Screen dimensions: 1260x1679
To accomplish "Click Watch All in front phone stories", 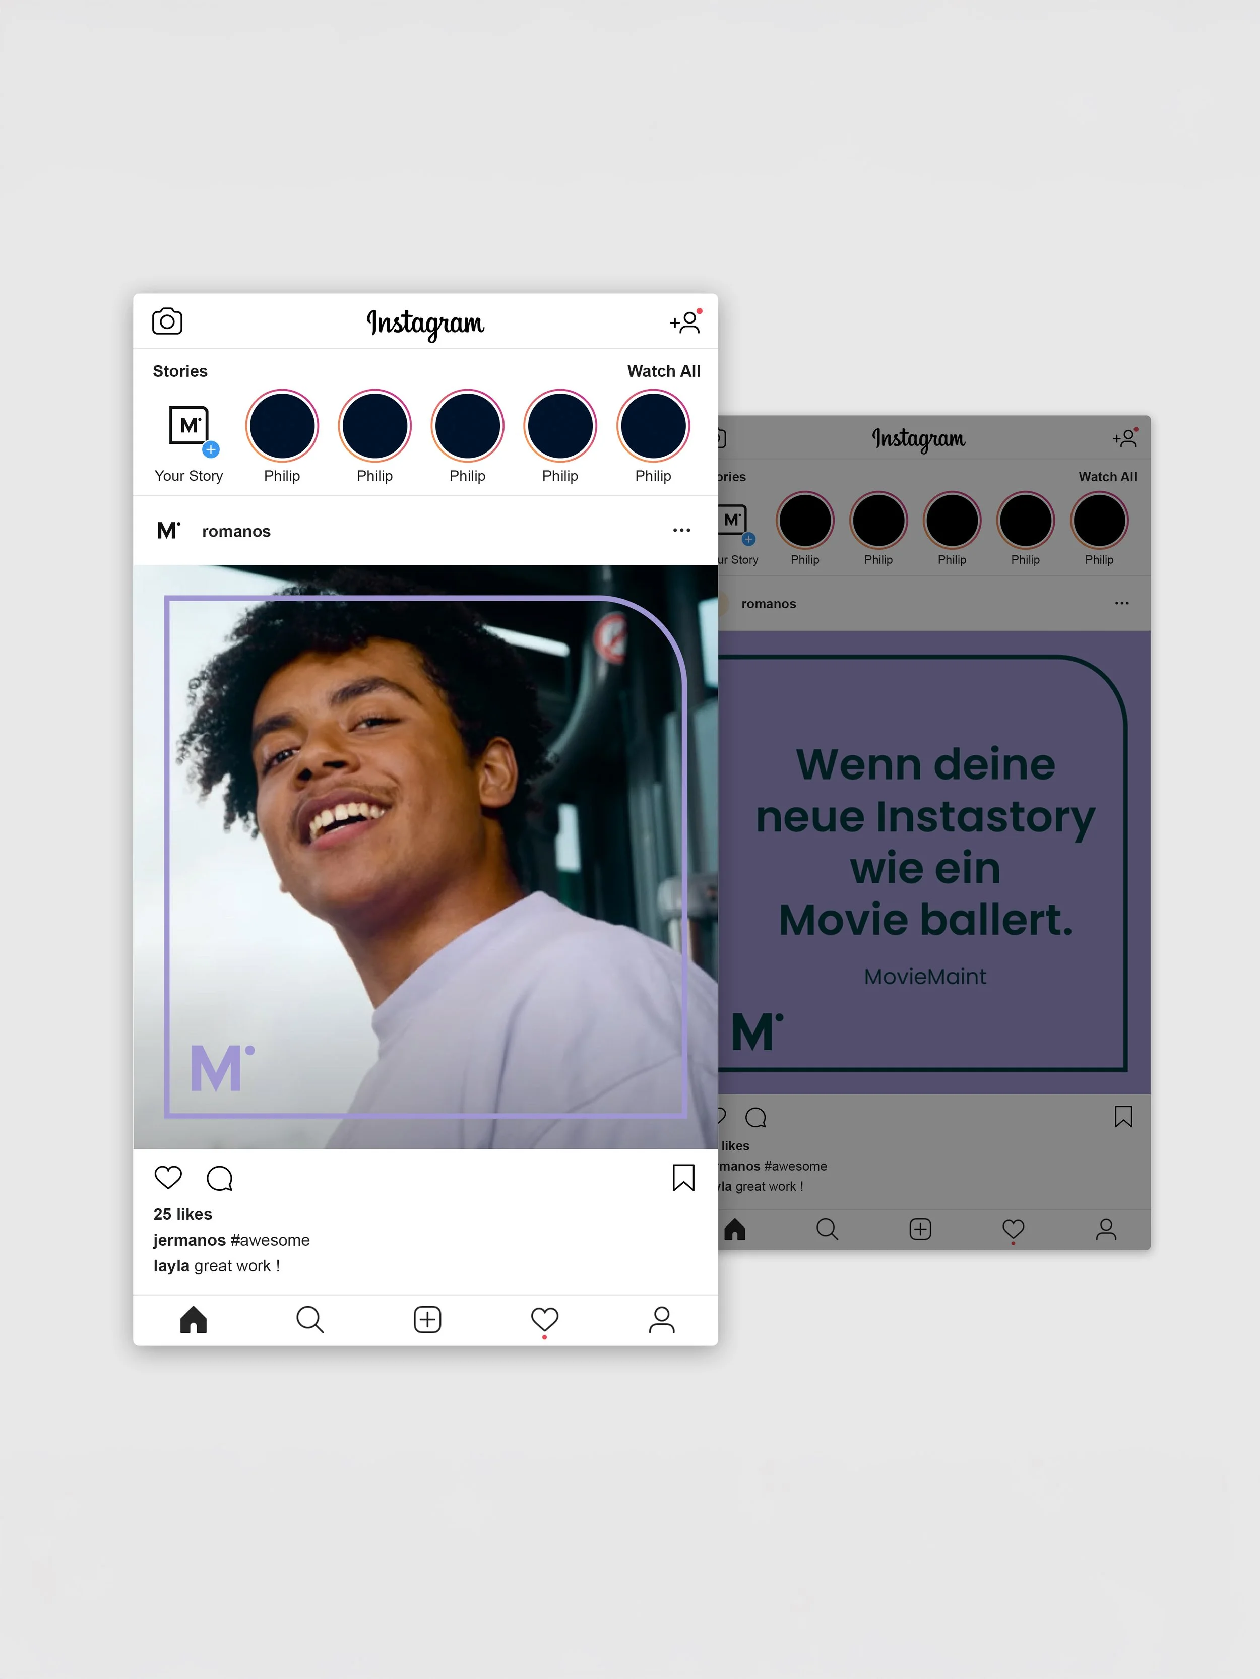I will click(x=663, y=371).
